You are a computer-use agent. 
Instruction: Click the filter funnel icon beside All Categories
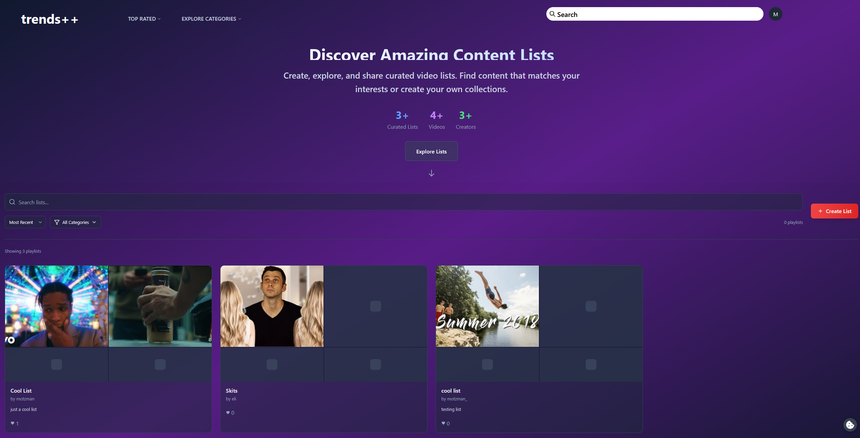click(57, 222)
